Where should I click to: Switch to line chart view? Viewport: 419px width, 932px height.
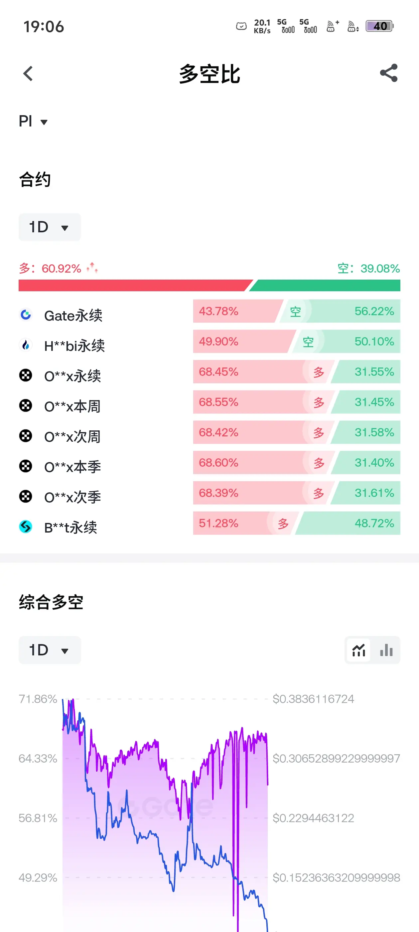[358, 650]
